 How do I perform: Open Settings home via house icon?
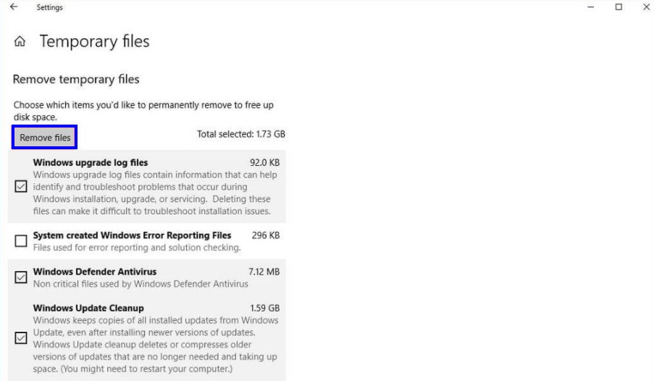pyautogui.click(x=20, y=41)
